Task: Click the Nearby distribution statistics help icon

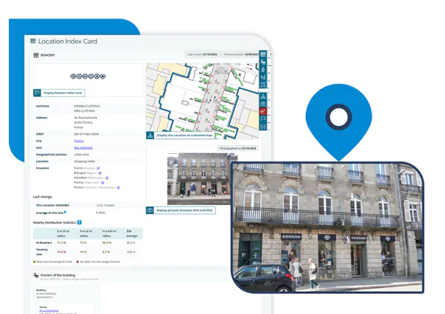Action: click(x=79, y=222)
